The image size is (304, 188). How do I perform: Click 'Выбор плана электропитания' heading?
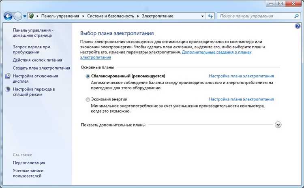tap(117, 33)
